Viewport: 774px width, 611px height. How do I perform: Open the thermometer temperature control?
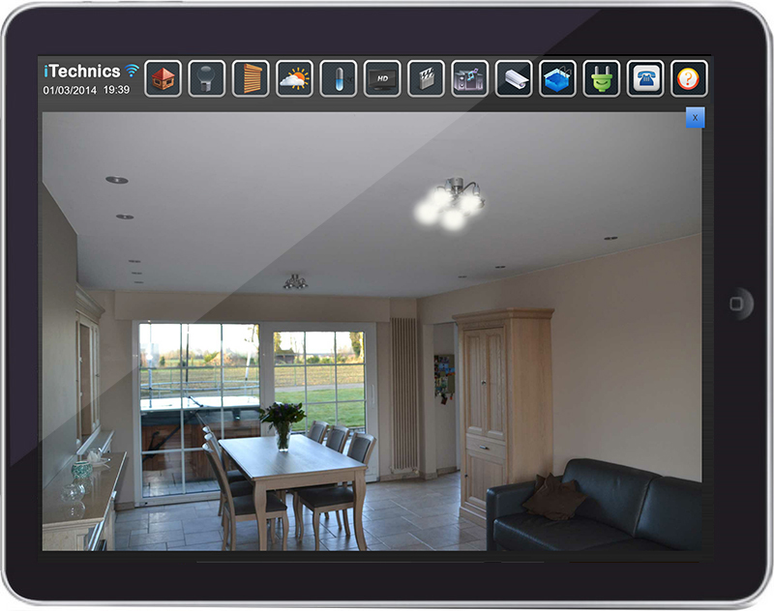coord(339,78)
